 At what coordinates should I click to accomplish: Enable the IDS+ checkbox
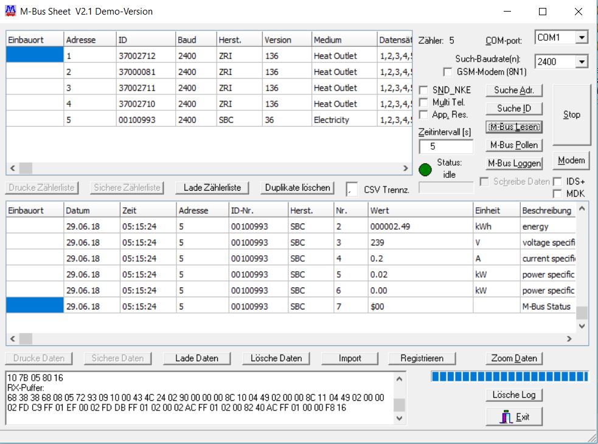557,181
